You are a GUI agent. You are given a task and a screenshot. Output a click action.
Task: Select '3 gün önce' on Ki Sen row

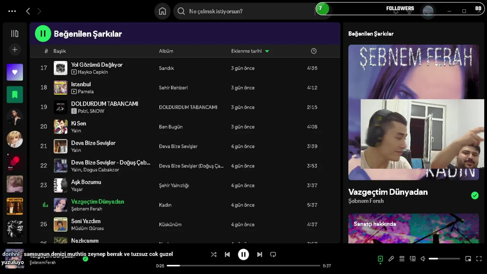point(243,127)
